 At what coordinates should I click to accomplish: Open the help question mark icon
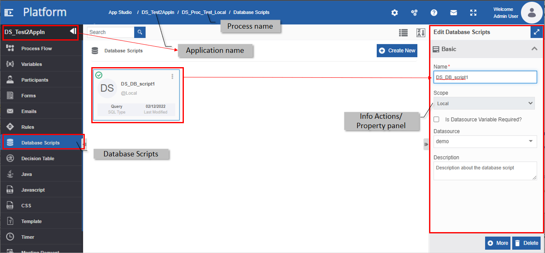(434, 13)
